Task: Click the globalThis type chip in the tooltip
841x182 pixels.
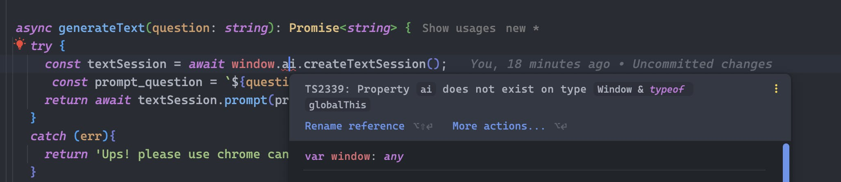Action: (337, 105)
